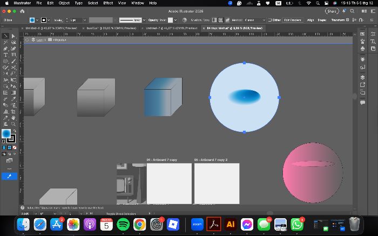Select the Type tool
The image size is (378, 236).
(x=5, y=55)
